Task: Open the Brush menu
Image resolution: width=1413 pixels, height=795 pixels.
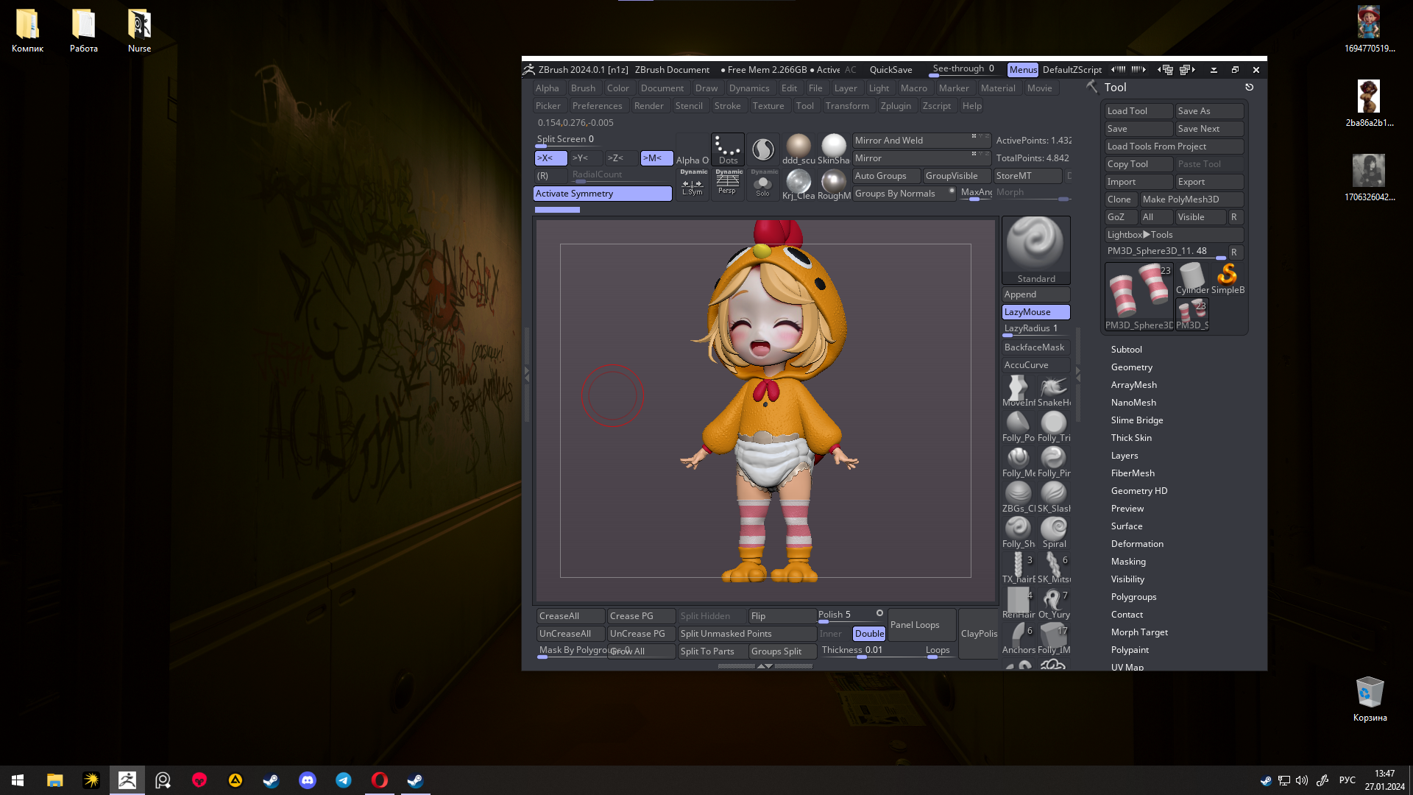Action: click(583, 88)
